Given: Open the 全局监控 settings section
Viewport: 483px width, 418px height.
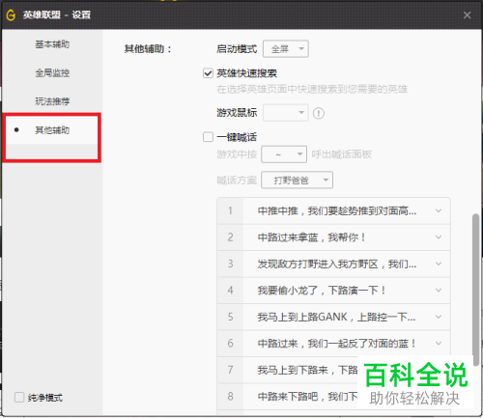Looking at the screenshot, I should coord(52,73).
